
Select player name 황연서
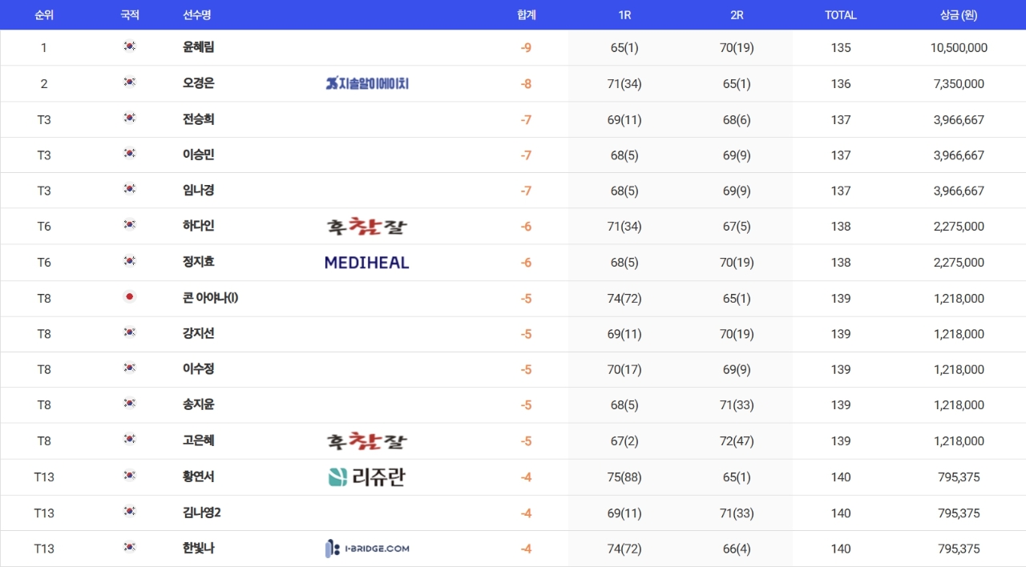tap(199, 477)
